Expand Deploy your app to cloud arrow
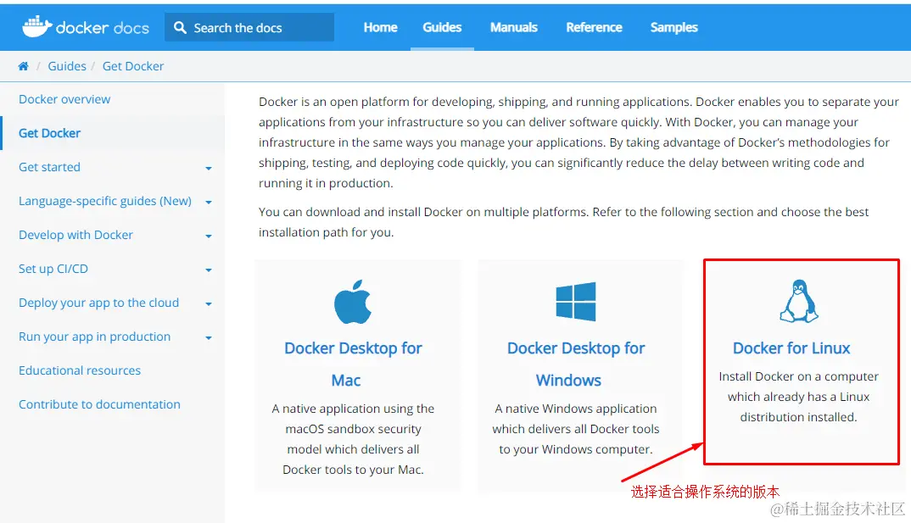 click(x=209, y=303)
